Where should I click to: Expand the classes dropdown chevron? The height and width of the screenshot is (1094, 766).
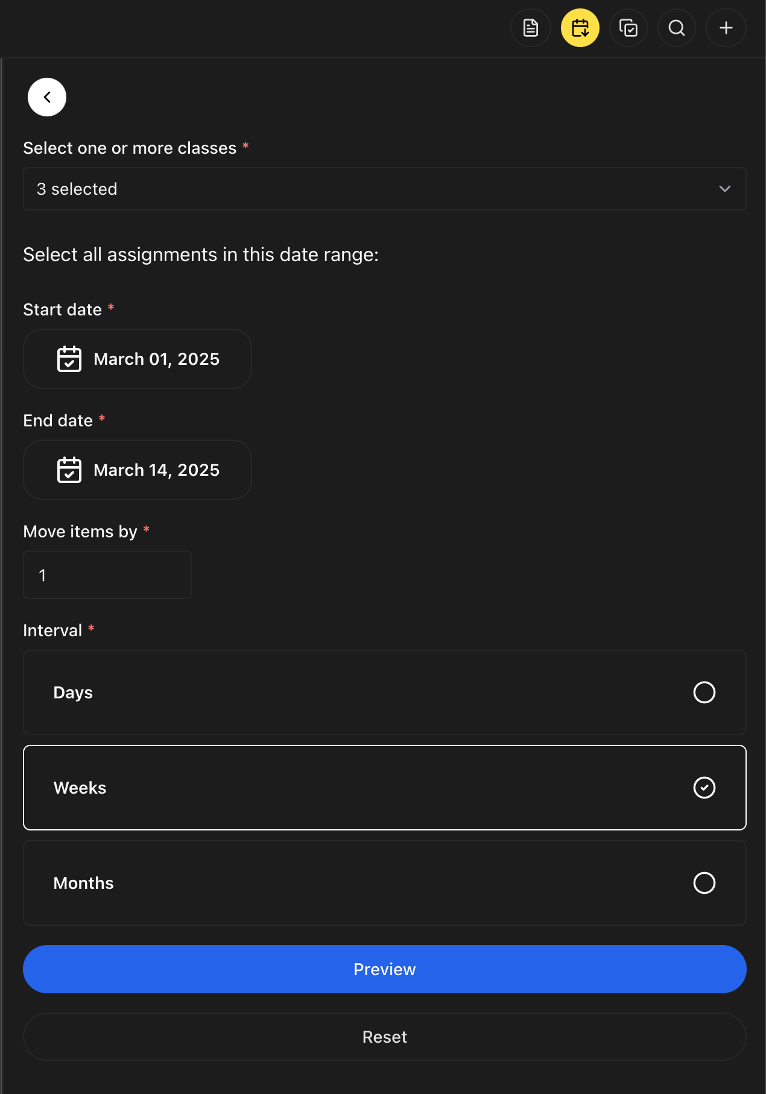(x=724, y=189)
